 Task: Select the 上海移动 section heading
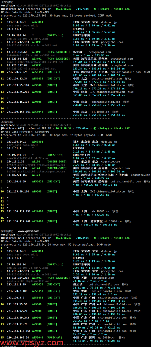7,122
